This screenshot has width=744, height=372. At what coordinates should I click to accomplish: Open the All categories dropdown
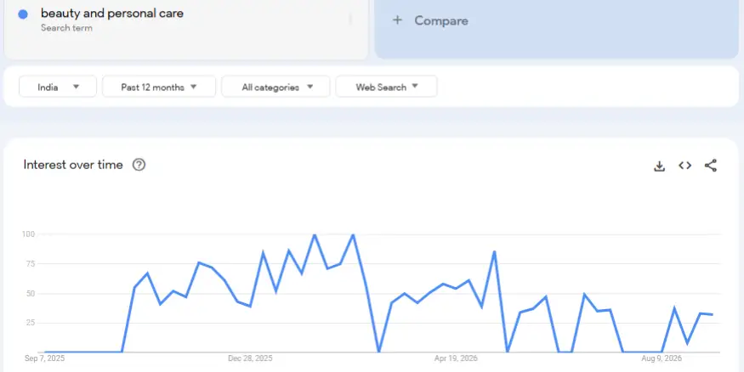point(275,87)
